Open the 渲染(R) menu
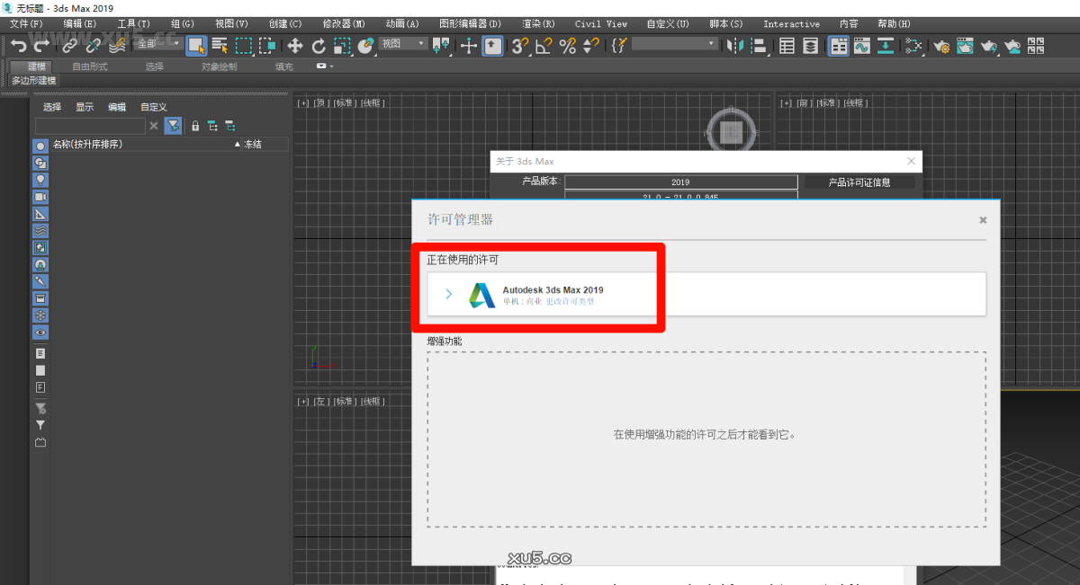 click(538, 23)
